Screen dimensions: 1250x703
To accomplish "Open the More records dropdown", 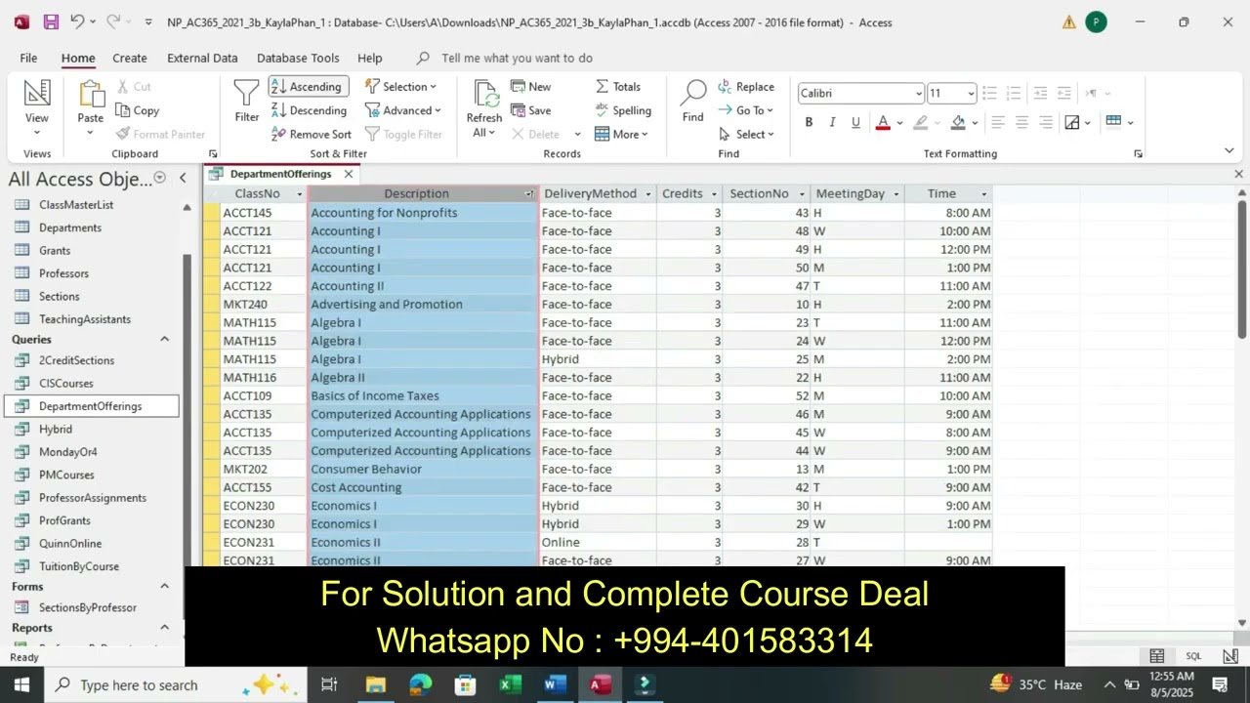I will tap(621, 134).
